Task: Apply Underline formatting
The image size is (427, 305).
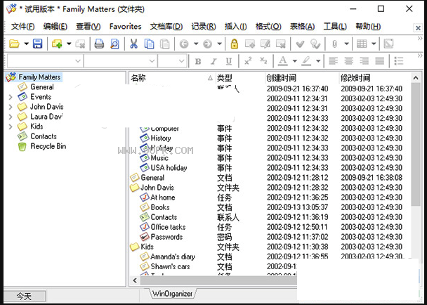Action: point(229,61)
